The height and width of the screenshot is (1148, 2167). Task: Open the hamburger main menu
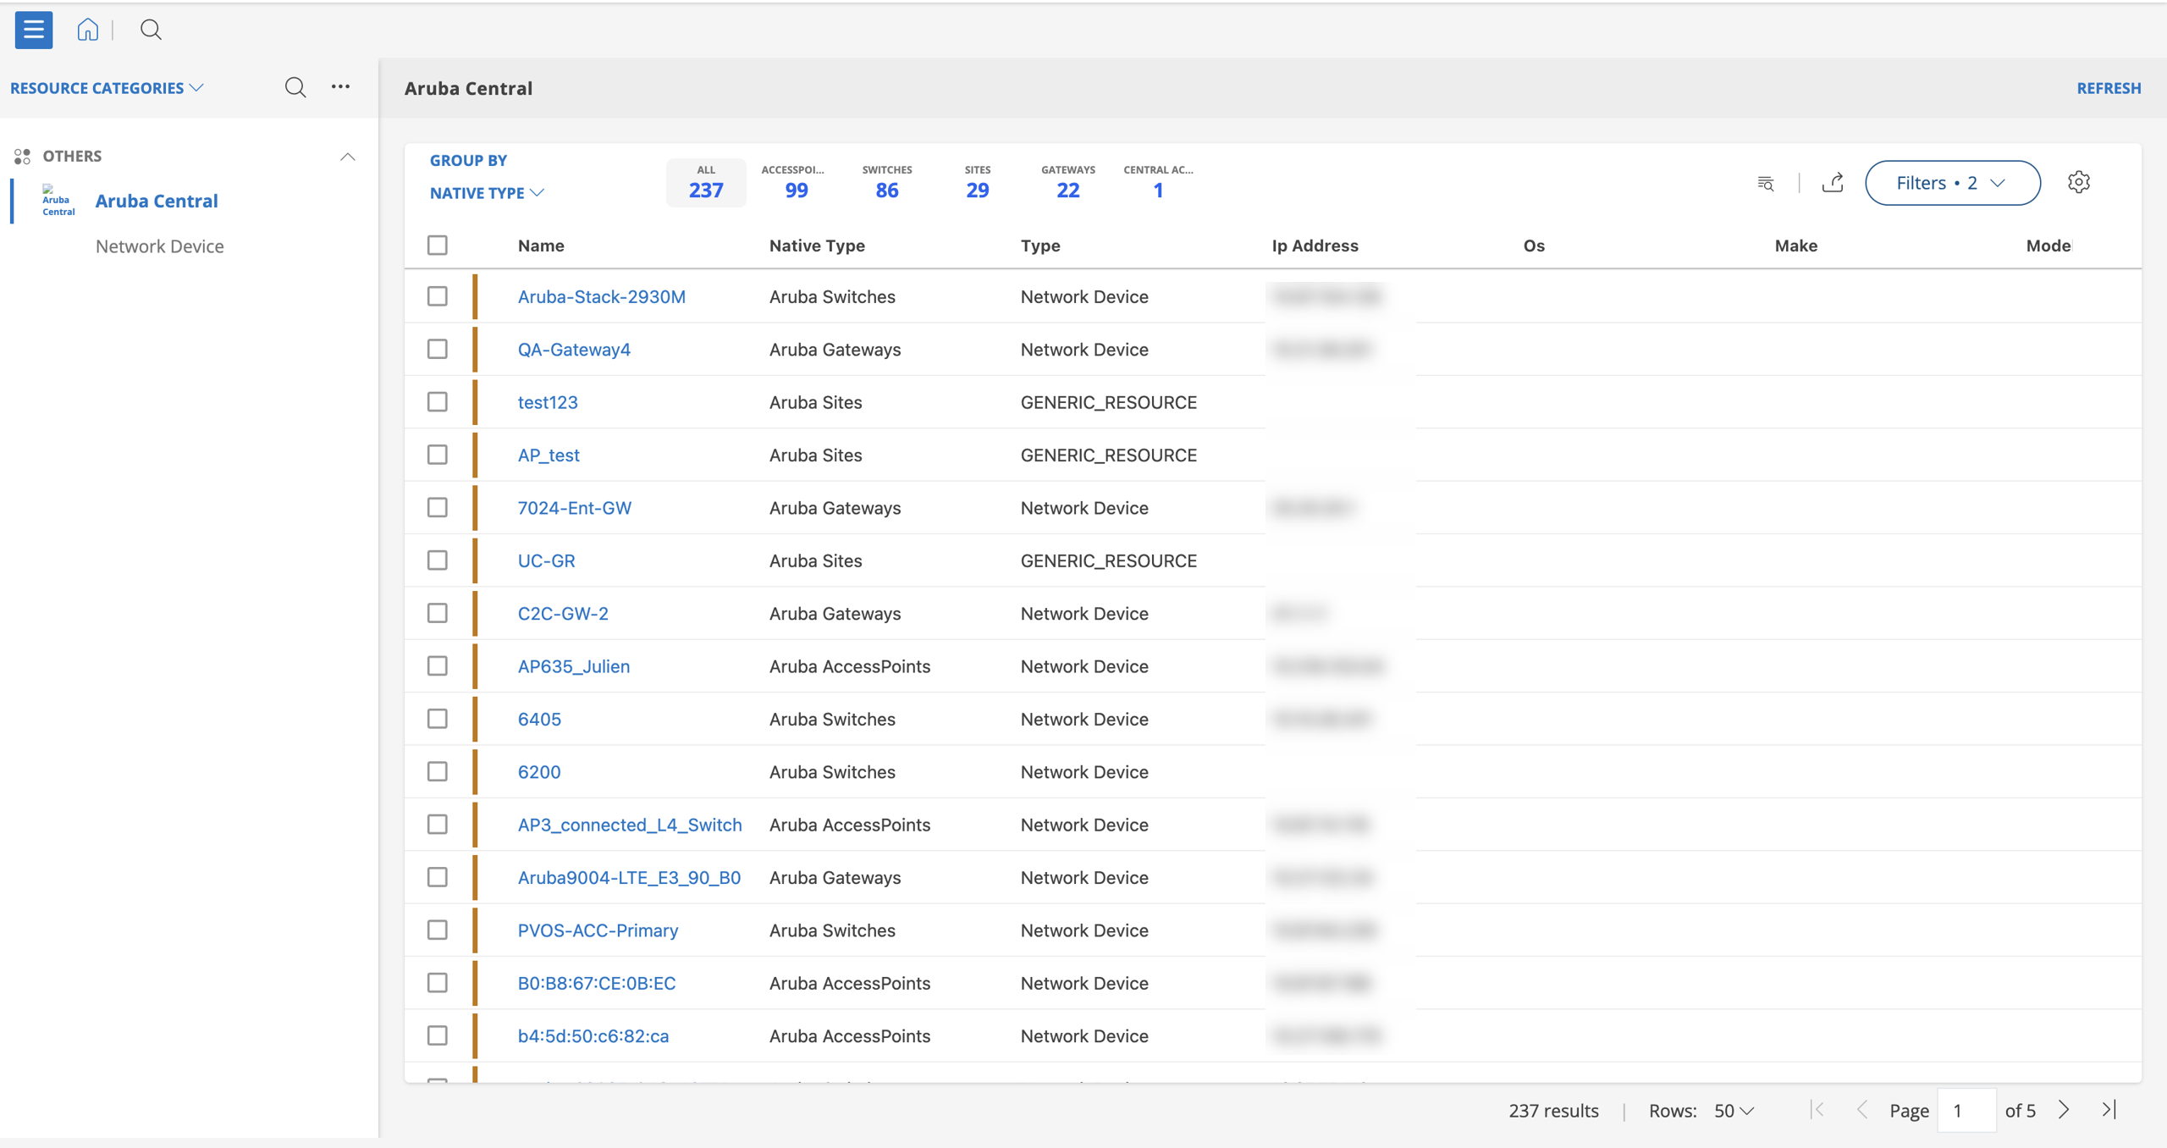(34, 30)
